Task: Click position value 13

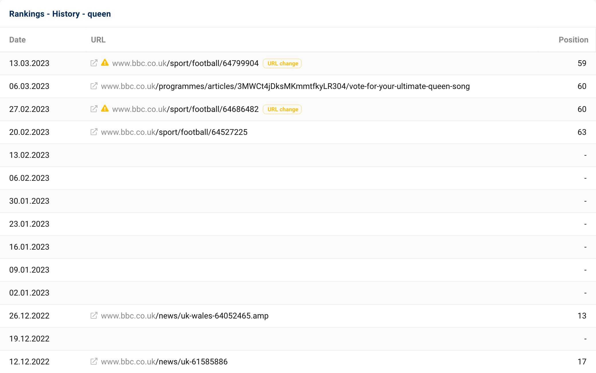Action: click(x=582, y=316)
